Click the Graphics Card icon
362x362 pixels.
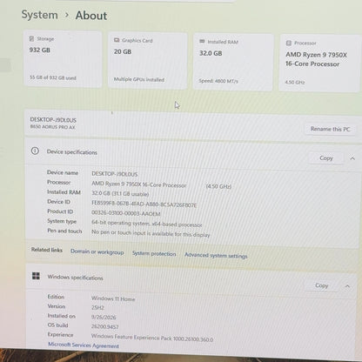pos(117,40)
